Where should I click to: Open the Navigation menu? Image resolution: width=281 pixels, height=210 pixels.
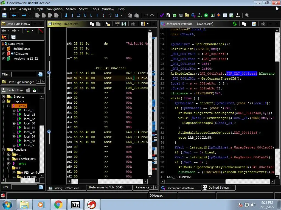(55, 9)
